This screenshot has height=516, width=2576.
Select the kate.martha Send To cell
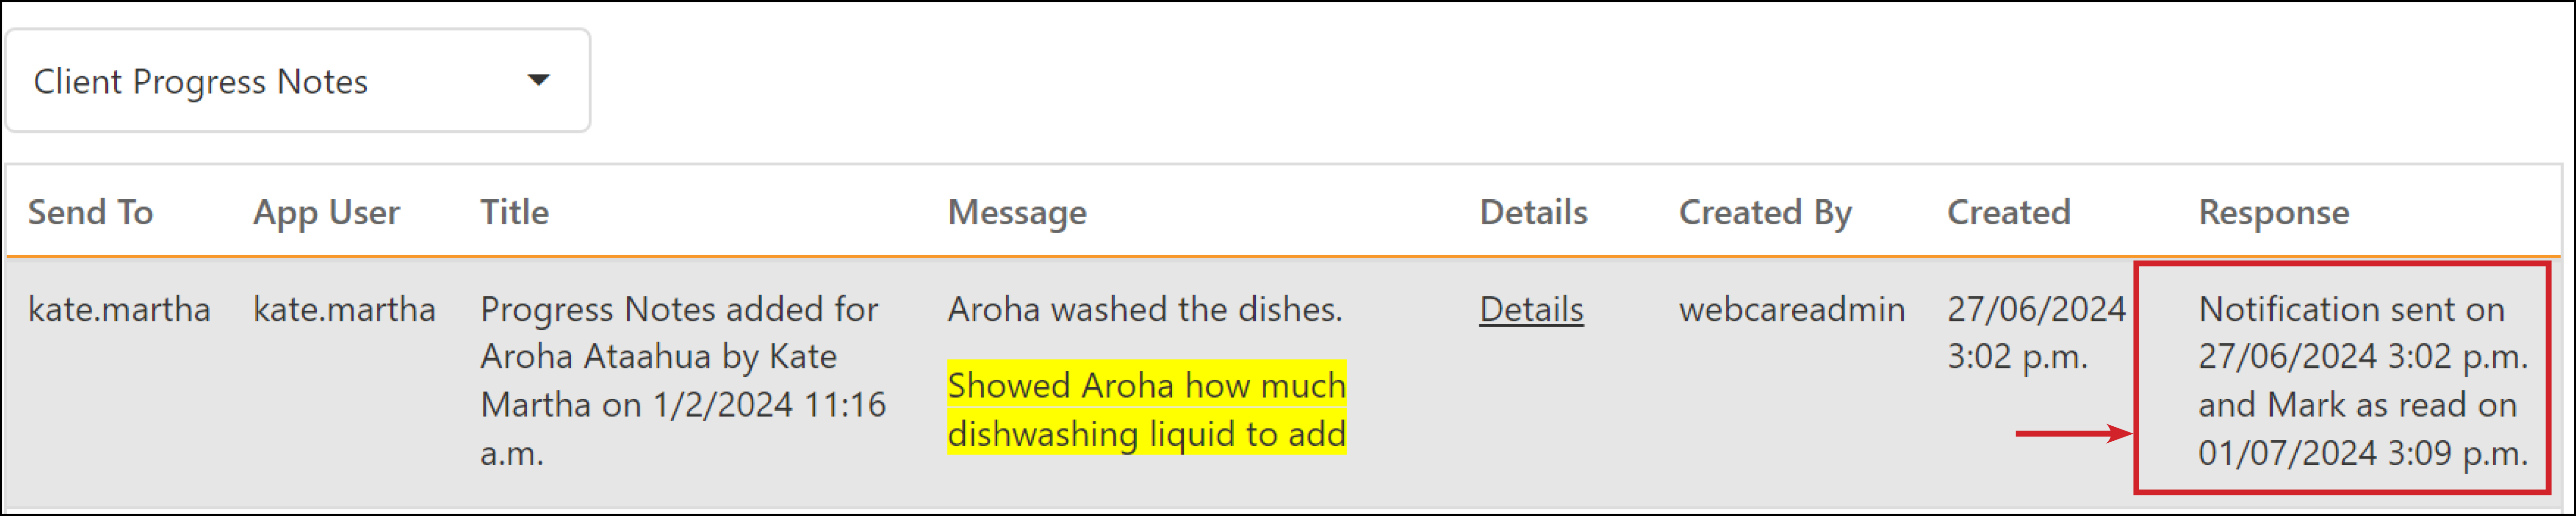click(119, 309)
